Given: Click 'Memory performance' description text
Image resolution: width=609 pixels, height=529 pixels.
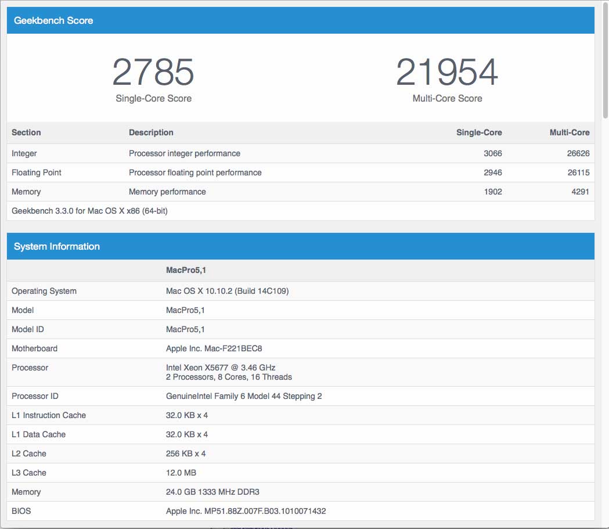Looking at the screenshot, I should click(167, 192).
